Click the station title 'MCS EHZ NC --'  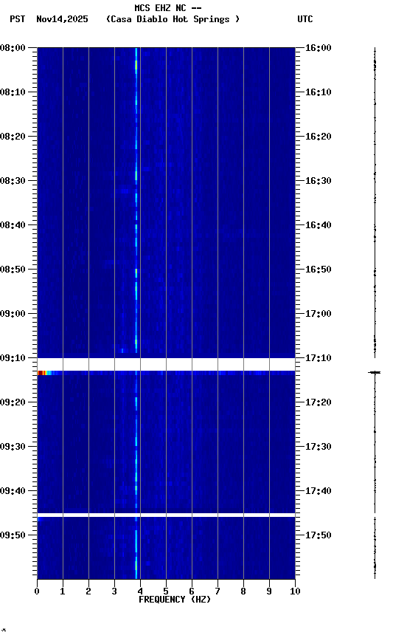click(x=168, y=8)
